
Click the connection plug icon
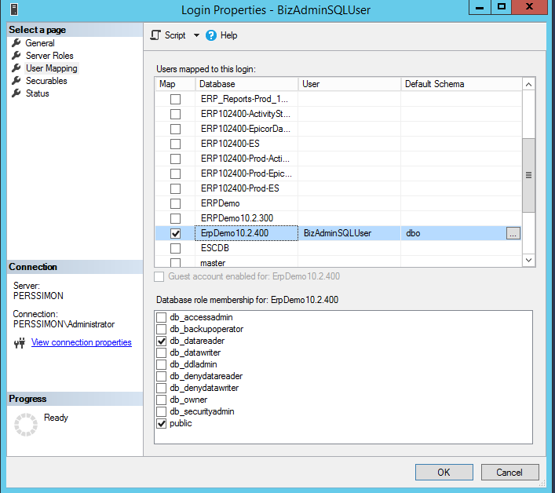click(20, 343)
